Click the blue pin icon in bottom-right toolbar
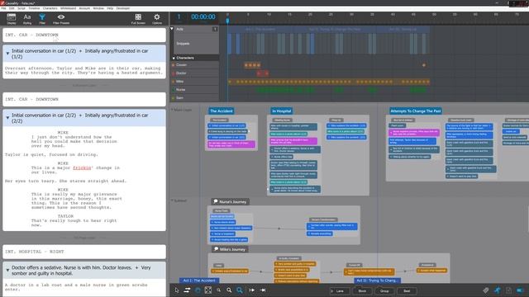The image size is (529, 297). click(x=498, y=290)
